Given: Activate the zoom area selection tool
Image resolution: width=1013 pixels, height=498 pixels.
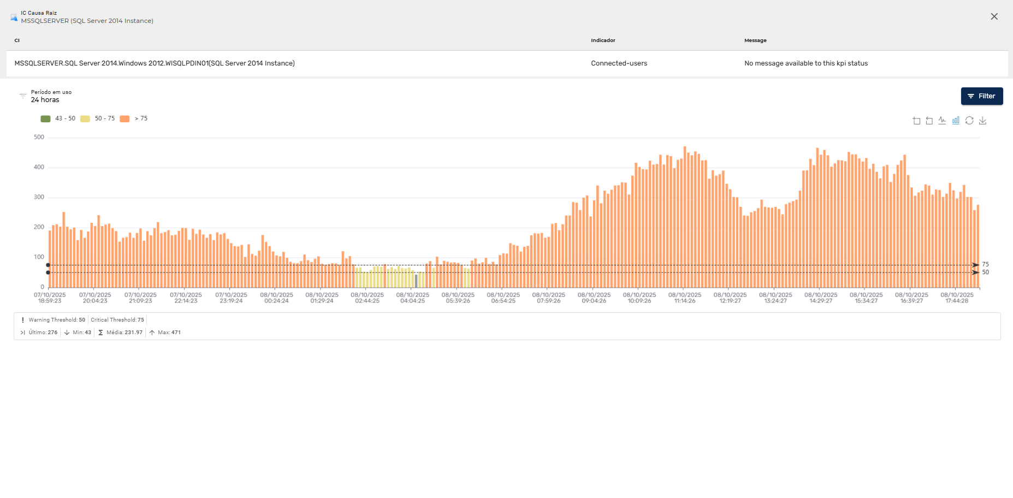Looking at the screenshot, I should (916, 121).
